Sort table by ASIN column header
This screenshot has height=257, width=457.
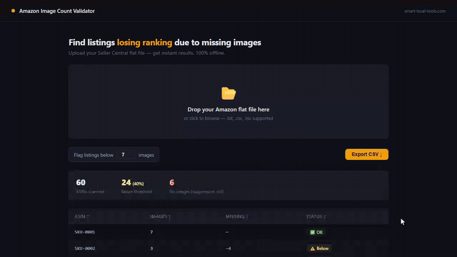coord(81,216)
